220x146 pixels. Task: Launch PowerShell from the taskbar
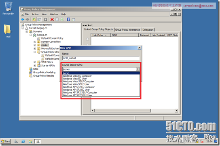[23, 142]
